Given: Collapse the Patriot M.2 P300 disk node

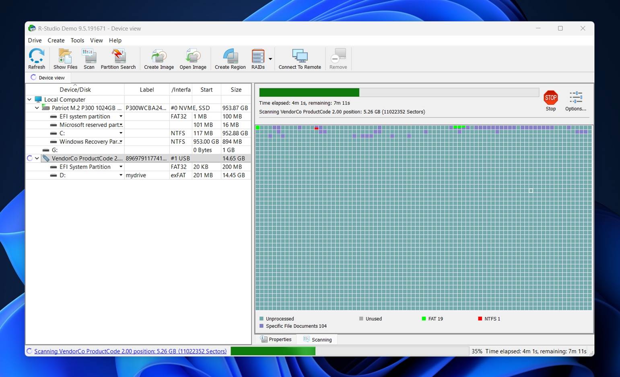Looking at the screenshot, I should coord(37,108).
